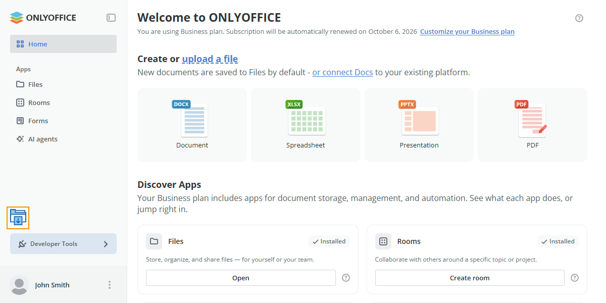Viewport: 606px width, 303px height.
Task: Click the folder download icon above Developer Tools
Action: click(x=18, y=218)
